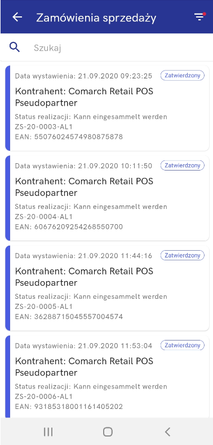213x445 pixels.
Task: Tap Zatwierdzony badge on 09:23:25 order
Action: coord(183,76)
